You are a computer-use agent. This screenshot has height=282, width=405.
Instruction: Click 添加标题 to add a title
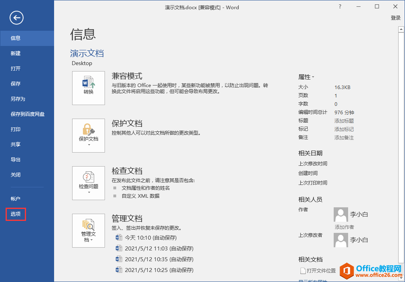(x=344, y=121)
